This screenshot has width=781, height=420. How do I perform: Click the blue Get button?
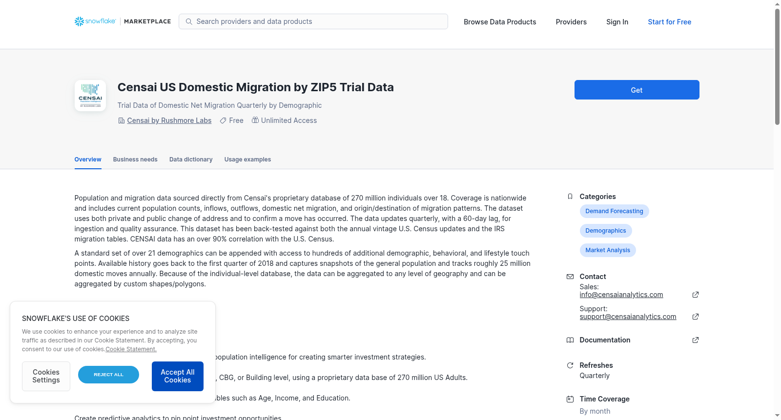click(x=637, y=90)
